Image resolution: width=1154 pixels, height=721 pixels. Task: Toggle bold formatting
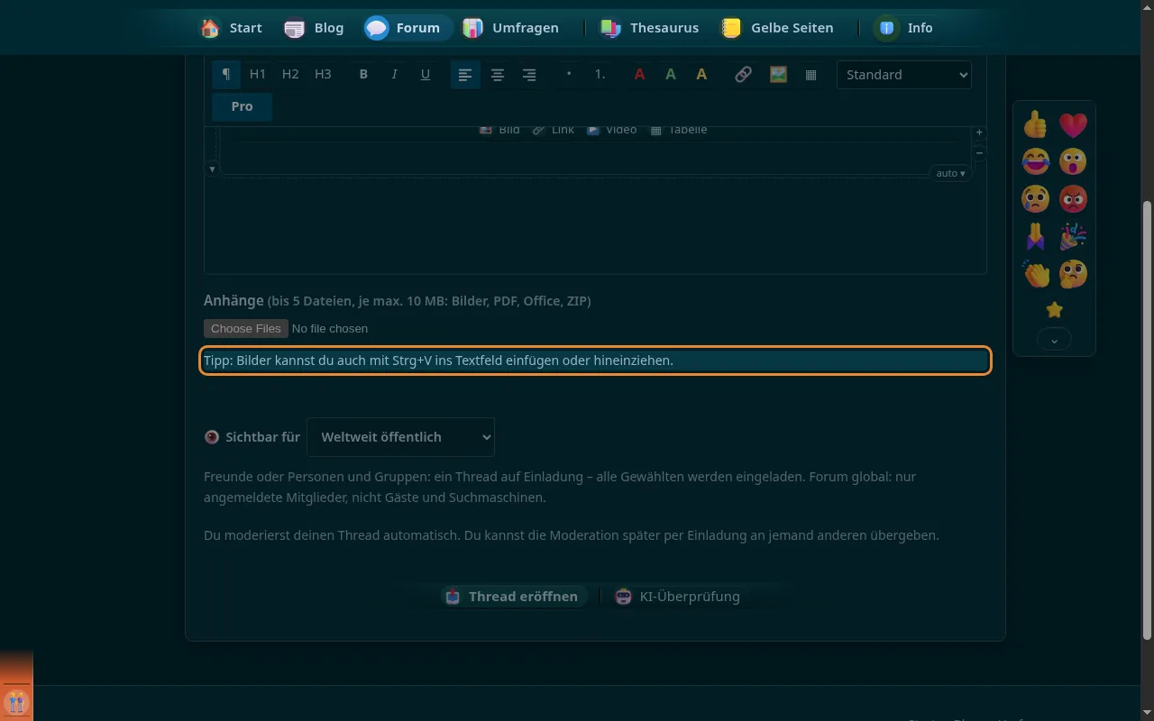click(363, 75)
